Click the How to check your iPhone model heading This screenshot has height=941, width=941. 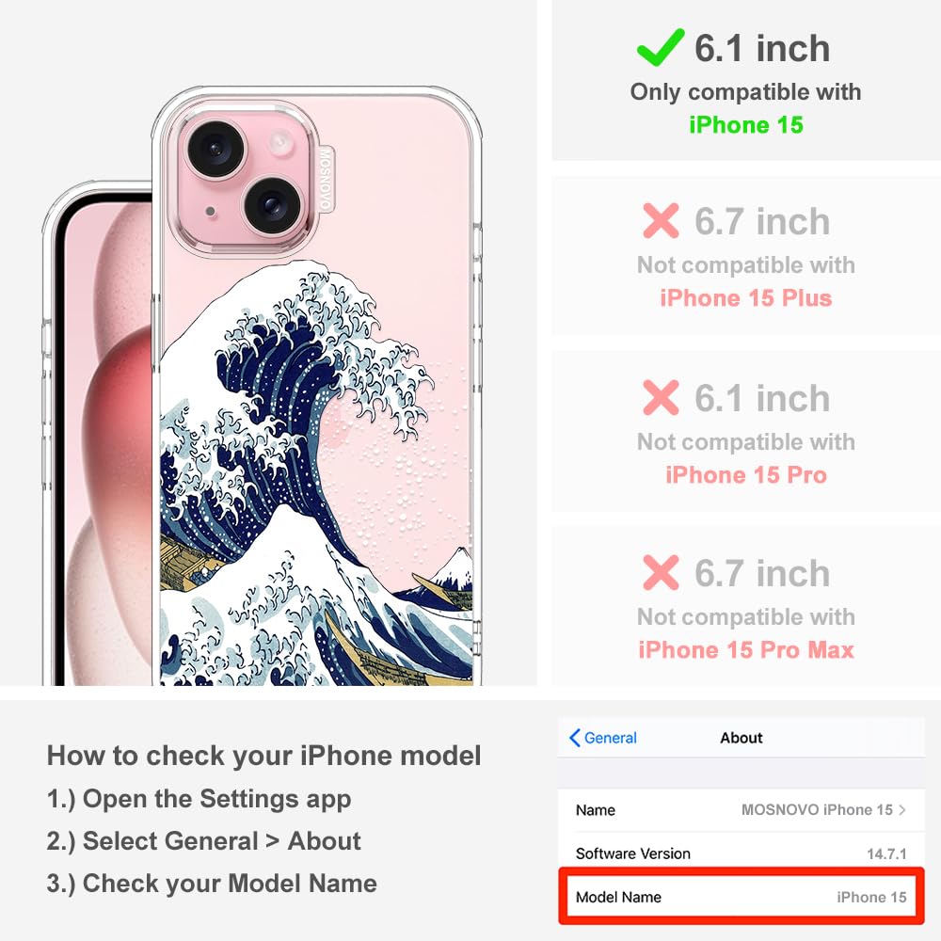pos(264,756)
